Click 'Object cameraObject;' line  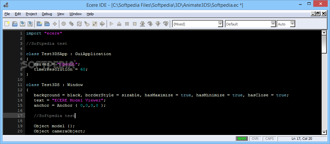click(59, 131)
